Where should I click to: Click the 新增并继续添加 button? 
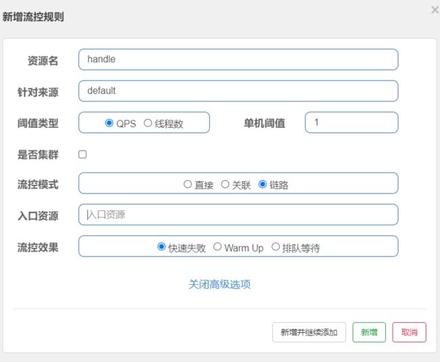[309, 332]
